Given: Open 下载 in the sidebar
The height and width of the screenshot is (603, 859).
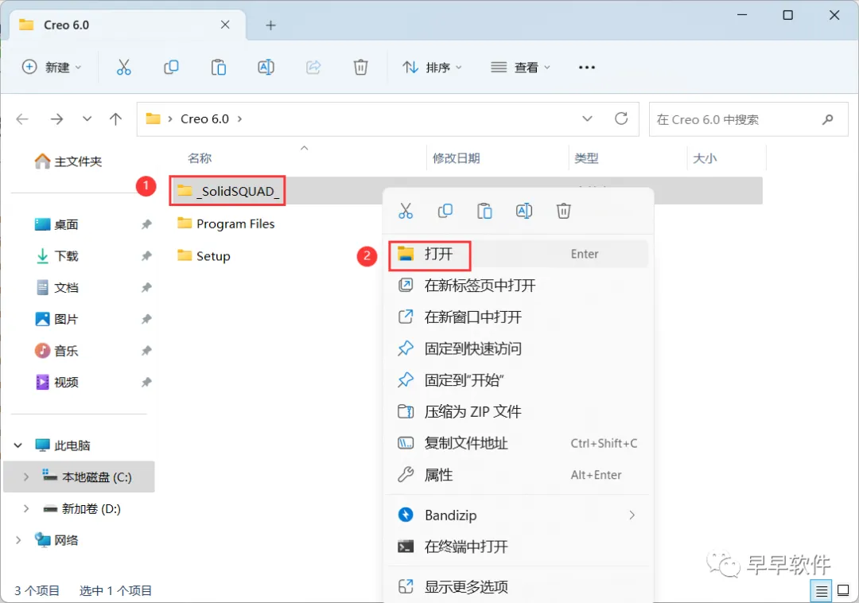Looking at the screenshot, I should (56, 256).
